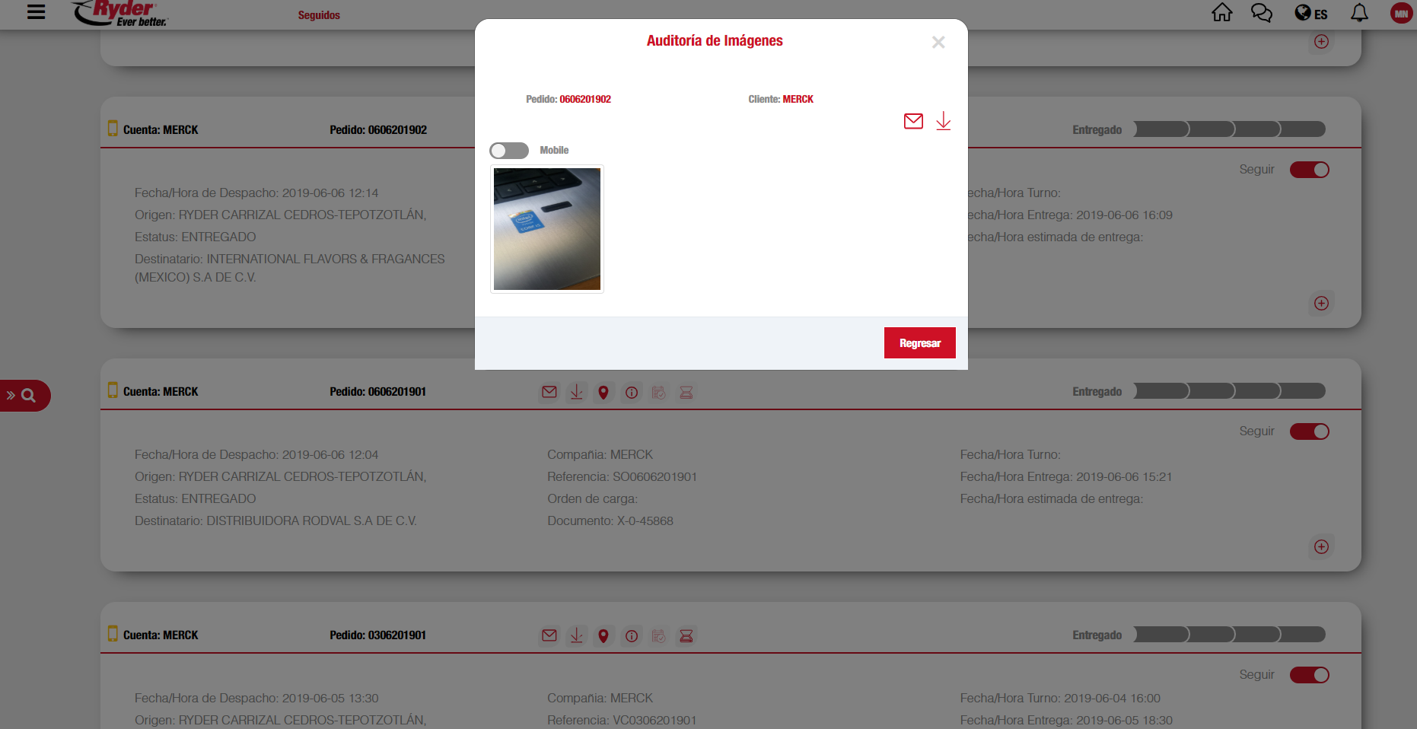Screen dimensions: 1417x729
Task: Select the Seguidos tab in the header
Action: pos(319,15)
